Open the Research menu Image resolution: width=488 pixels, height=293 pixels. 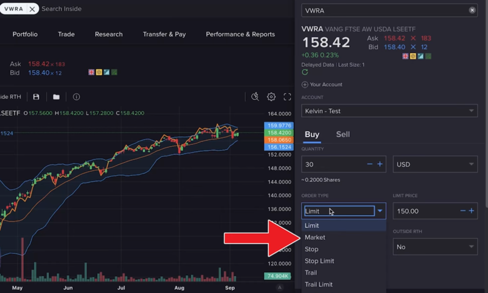pos(109,34)
